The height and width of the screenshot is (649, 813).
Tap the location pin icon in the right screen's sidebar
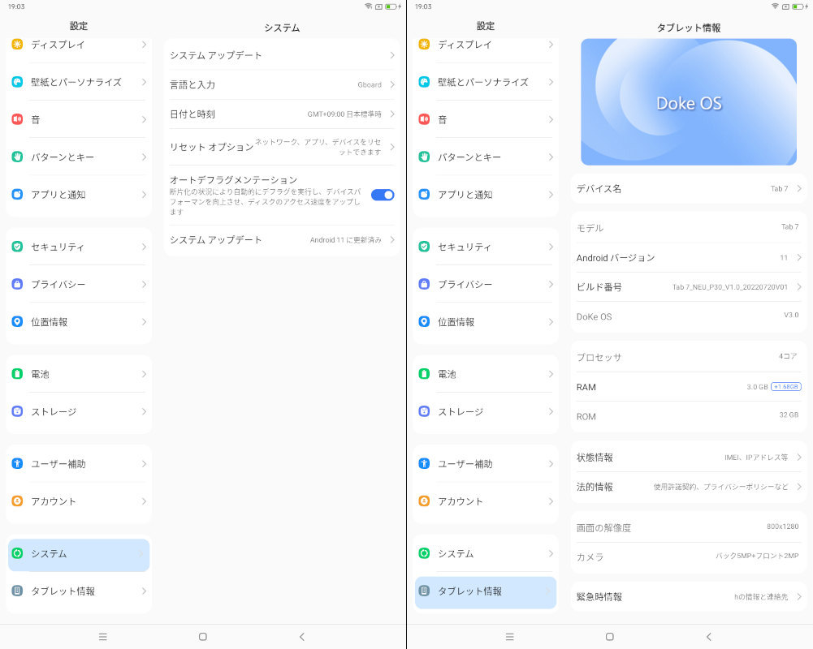pyautogui.click(x=424, y=322)
